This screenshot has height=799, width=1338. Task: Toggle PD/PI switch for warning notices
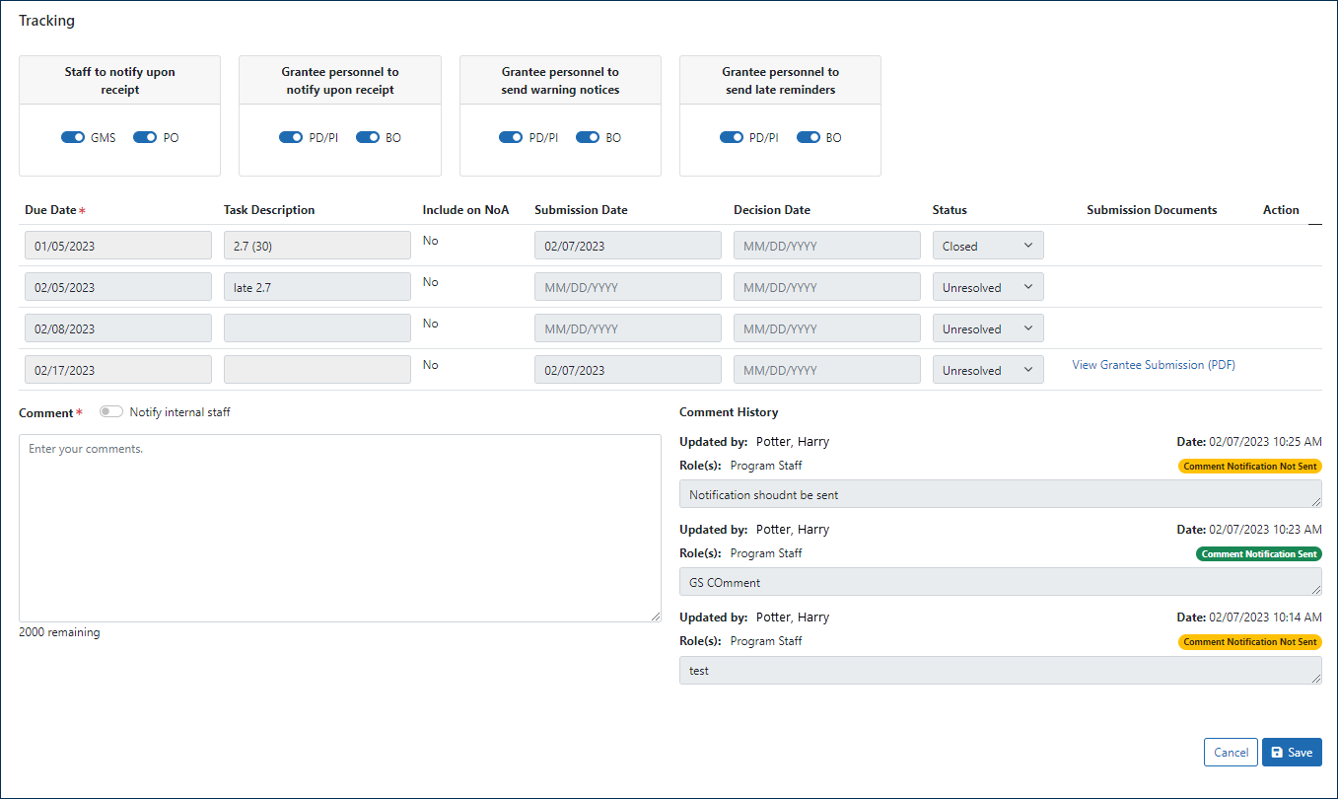[511, 138]
